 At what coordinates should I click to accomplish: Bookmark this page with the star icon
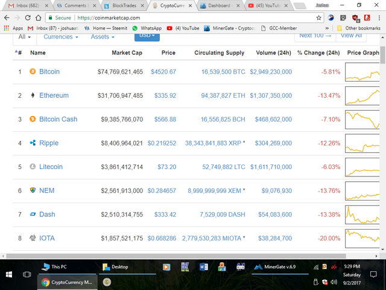[318, 18]
